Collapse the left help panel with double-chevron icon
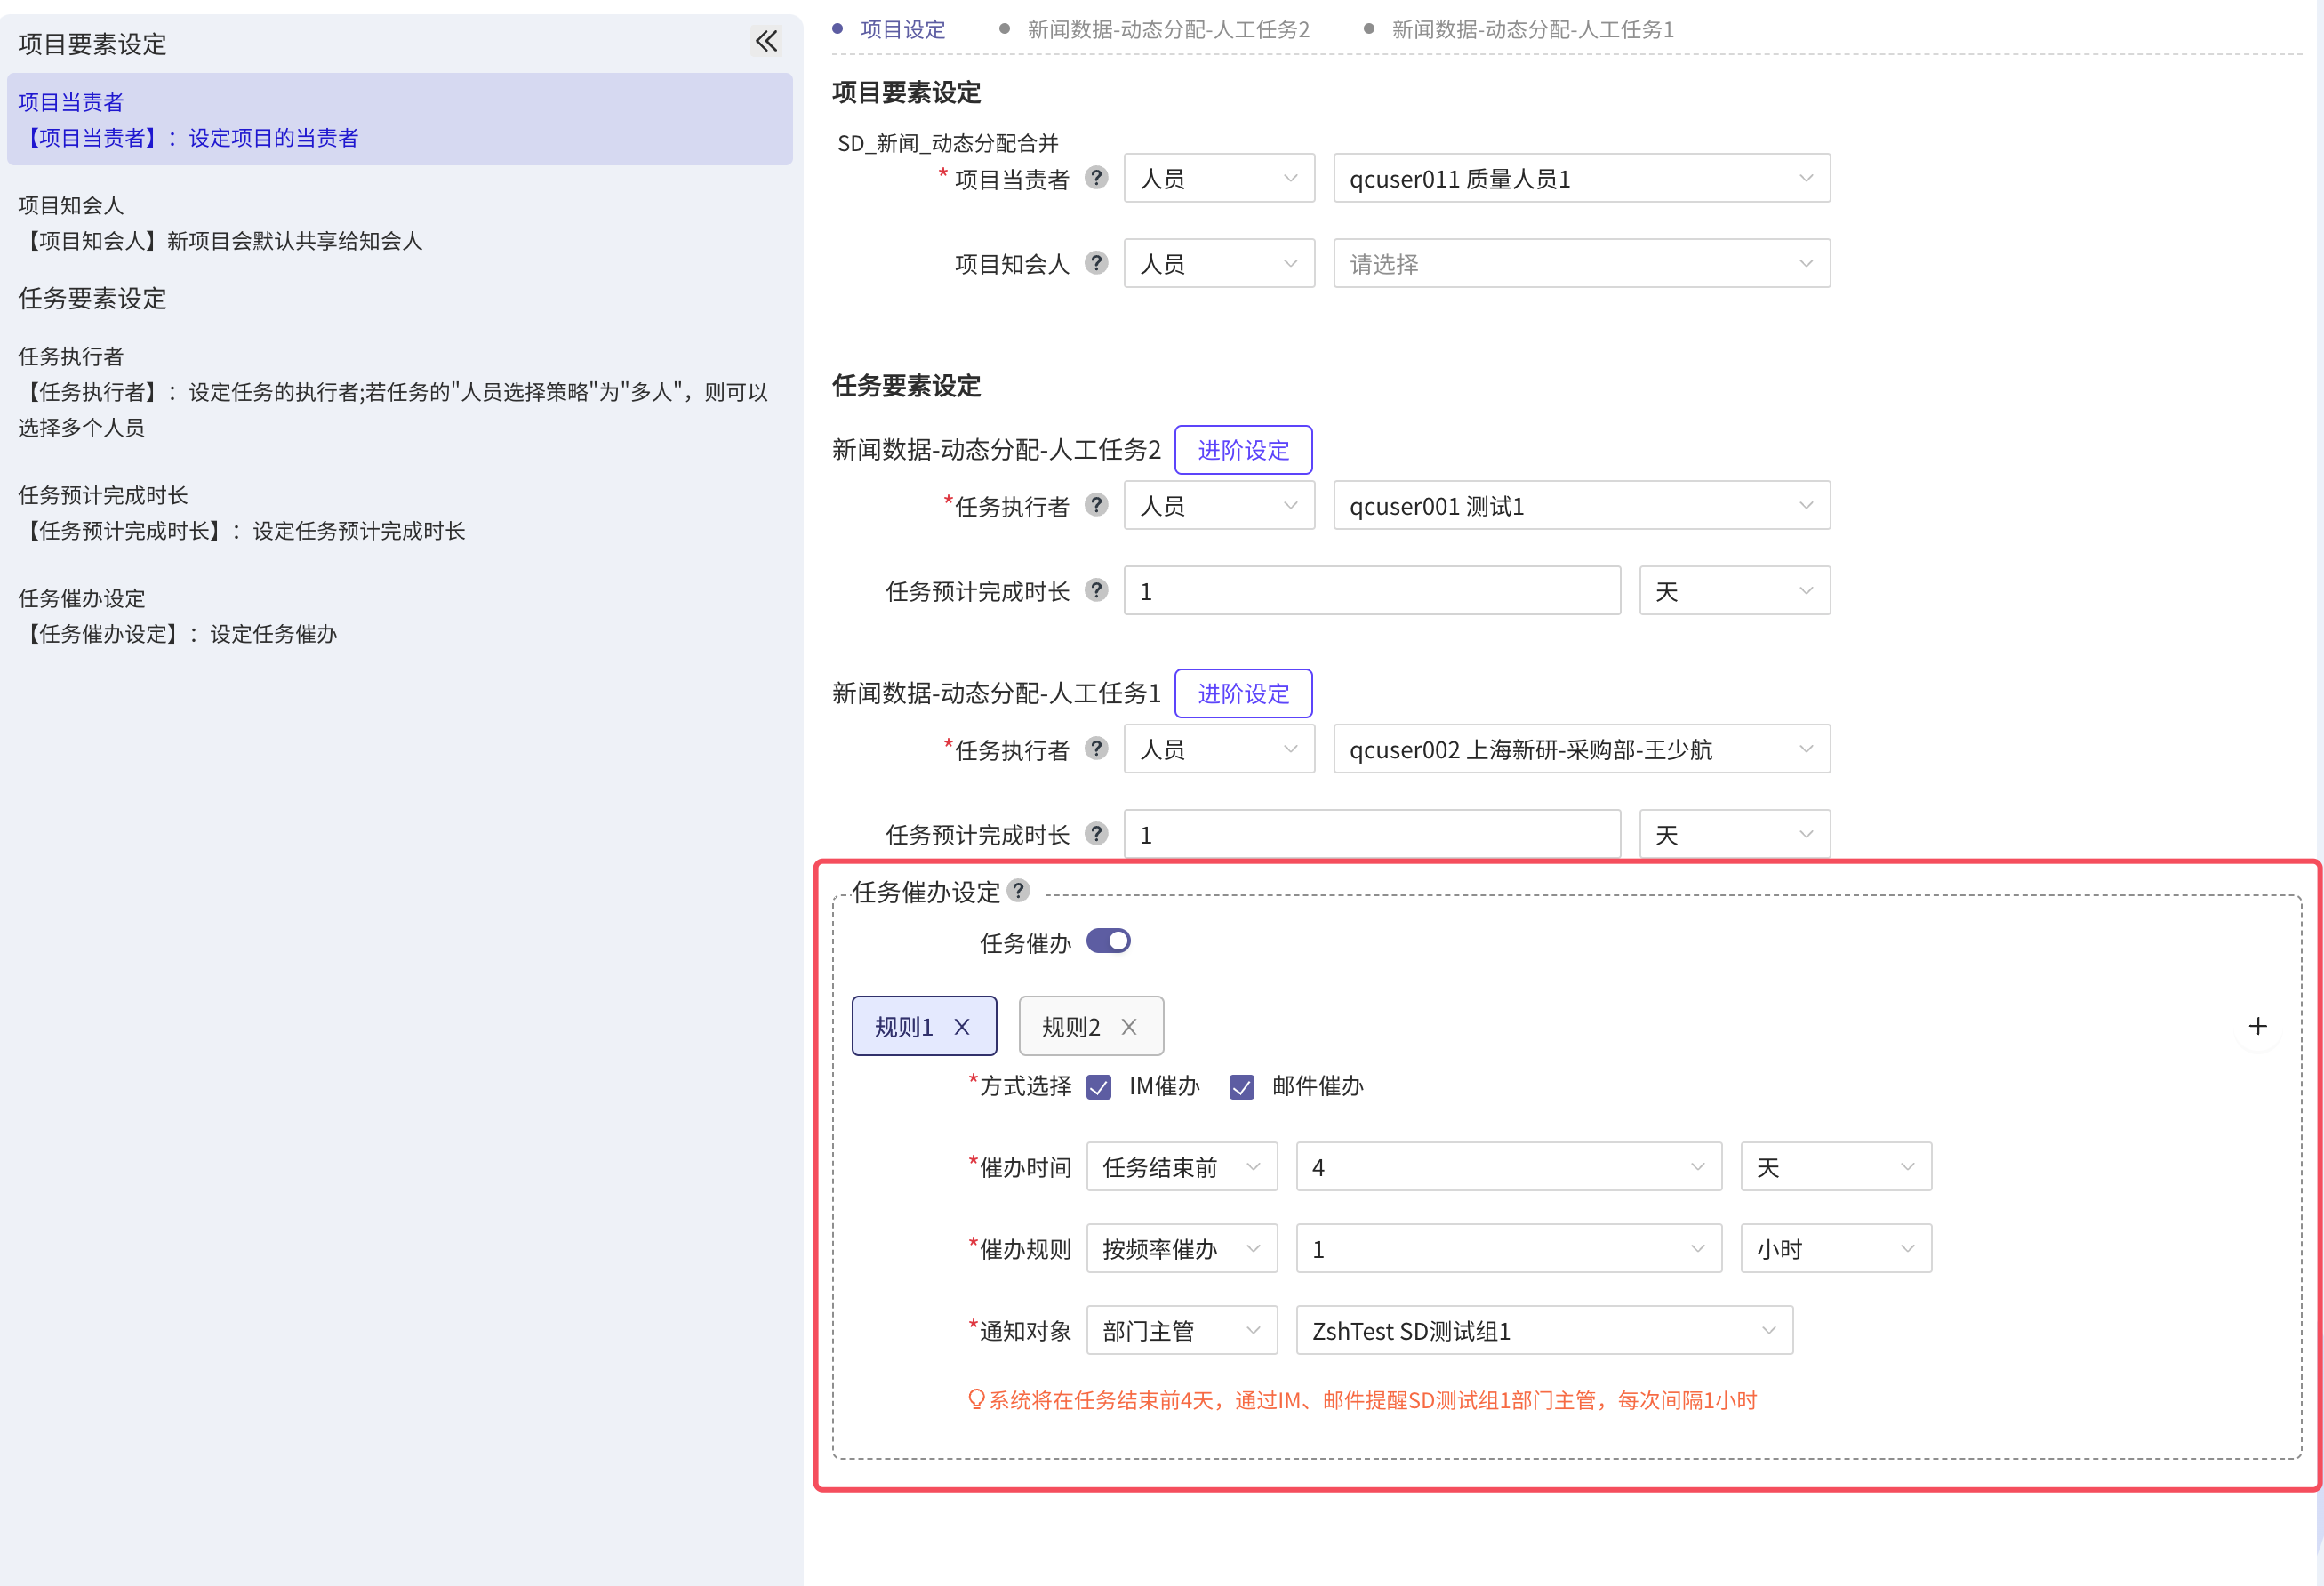This screenshot has width=2324, height=1586. click(x=766, y=41)
